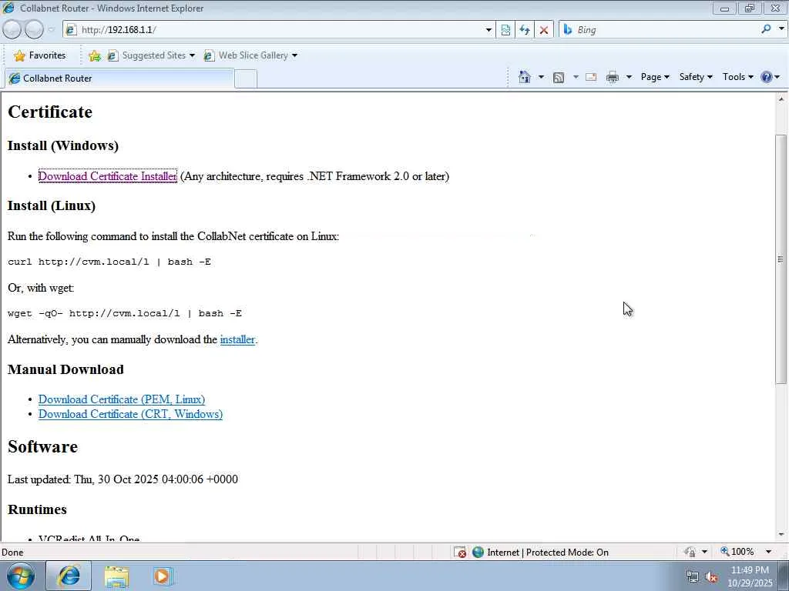Expand the Home button dropdown arrow
Screen dimensions: 789x591
click(541, 77)
